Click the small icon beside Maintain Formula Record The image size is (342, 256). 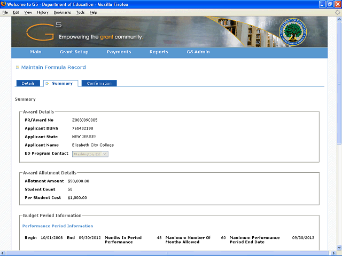click(18, 67)
